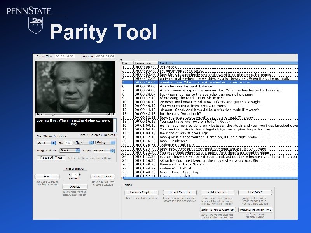Increase the repeat interval with the right arrow
Viewport: 311px width, 233px height.
[80, 174]
